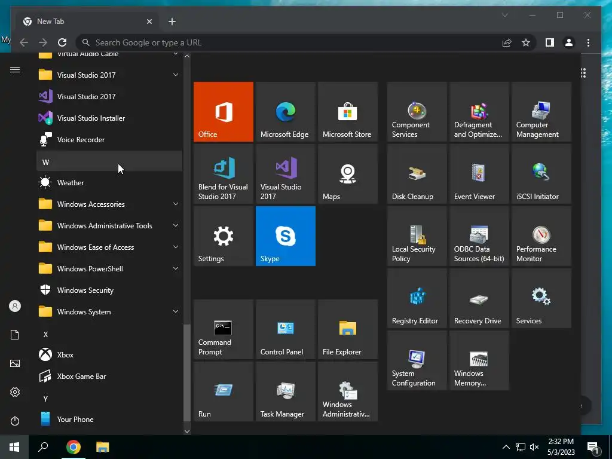Open ODBC Data Sources (64-bit) tile

click(x=479, y=236)
